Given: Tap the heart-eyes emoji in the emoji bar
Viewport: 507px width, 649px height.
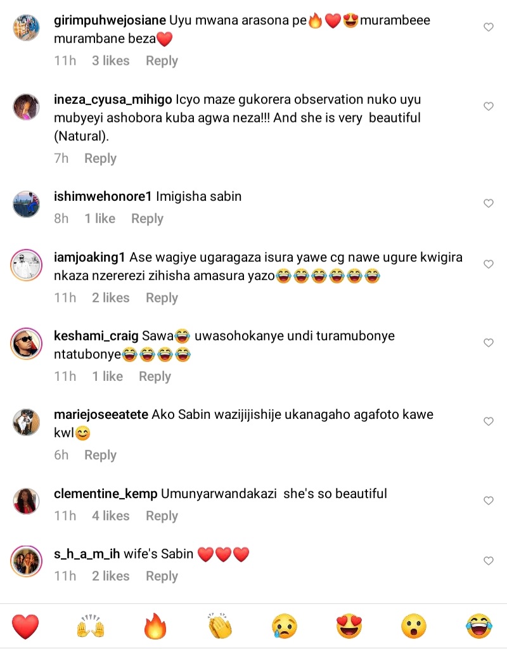Looking at the screenshot, I should (x=349, y=626).
